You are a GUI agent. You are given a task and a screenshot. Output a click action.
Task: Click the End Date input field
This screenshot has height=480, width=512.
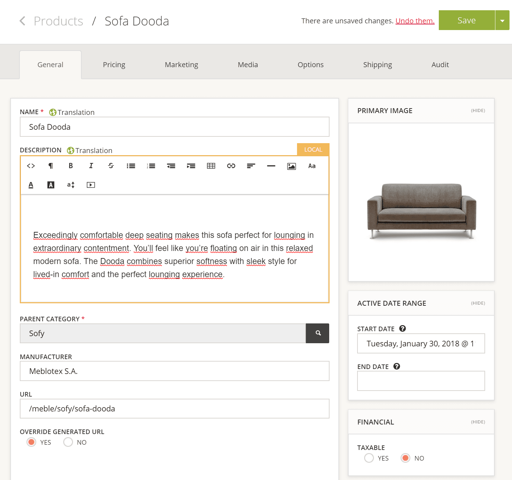click(421, 381)
